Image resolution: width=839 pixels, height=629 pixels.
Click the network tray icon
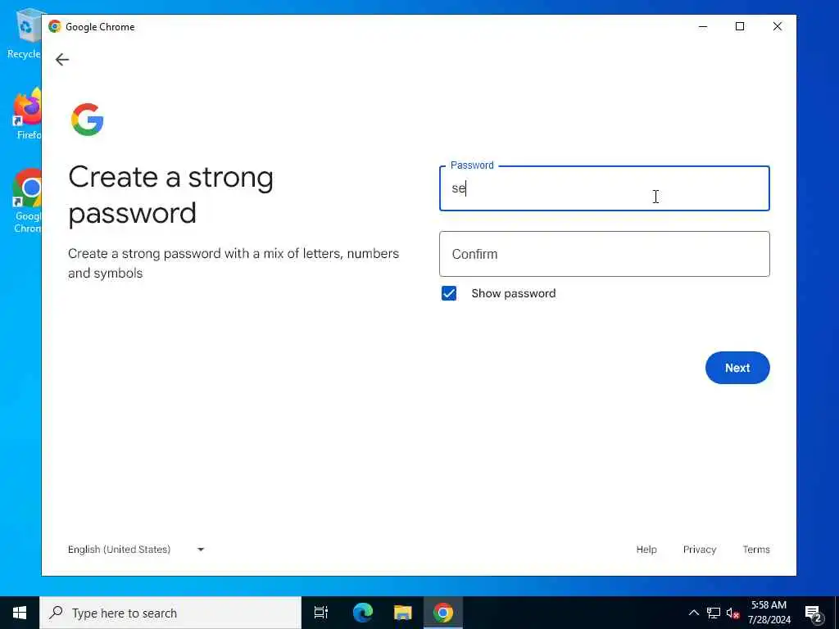[x=714, y=613]
